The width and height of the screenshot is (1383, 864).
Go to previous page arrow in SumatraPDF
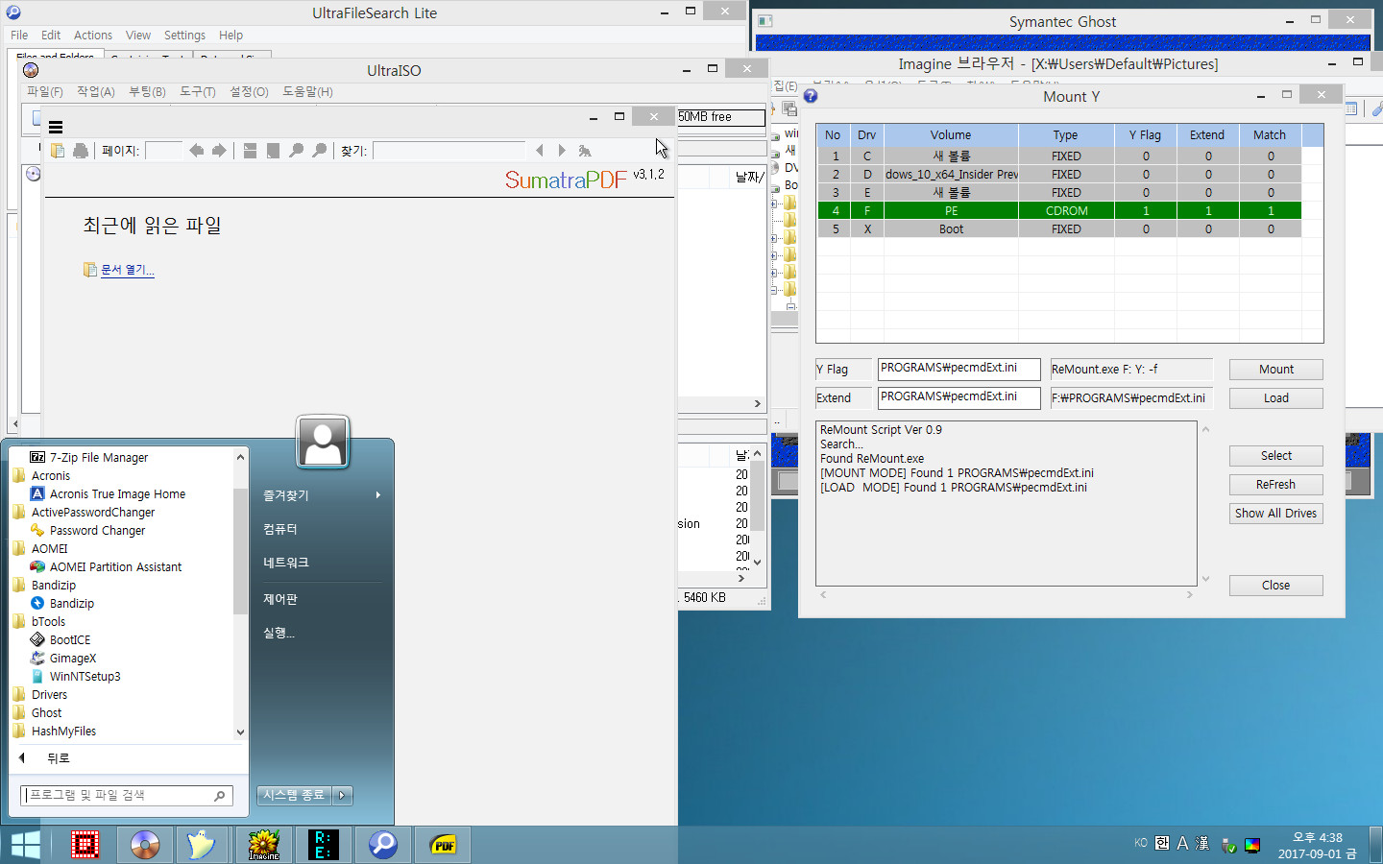[197, 151]
